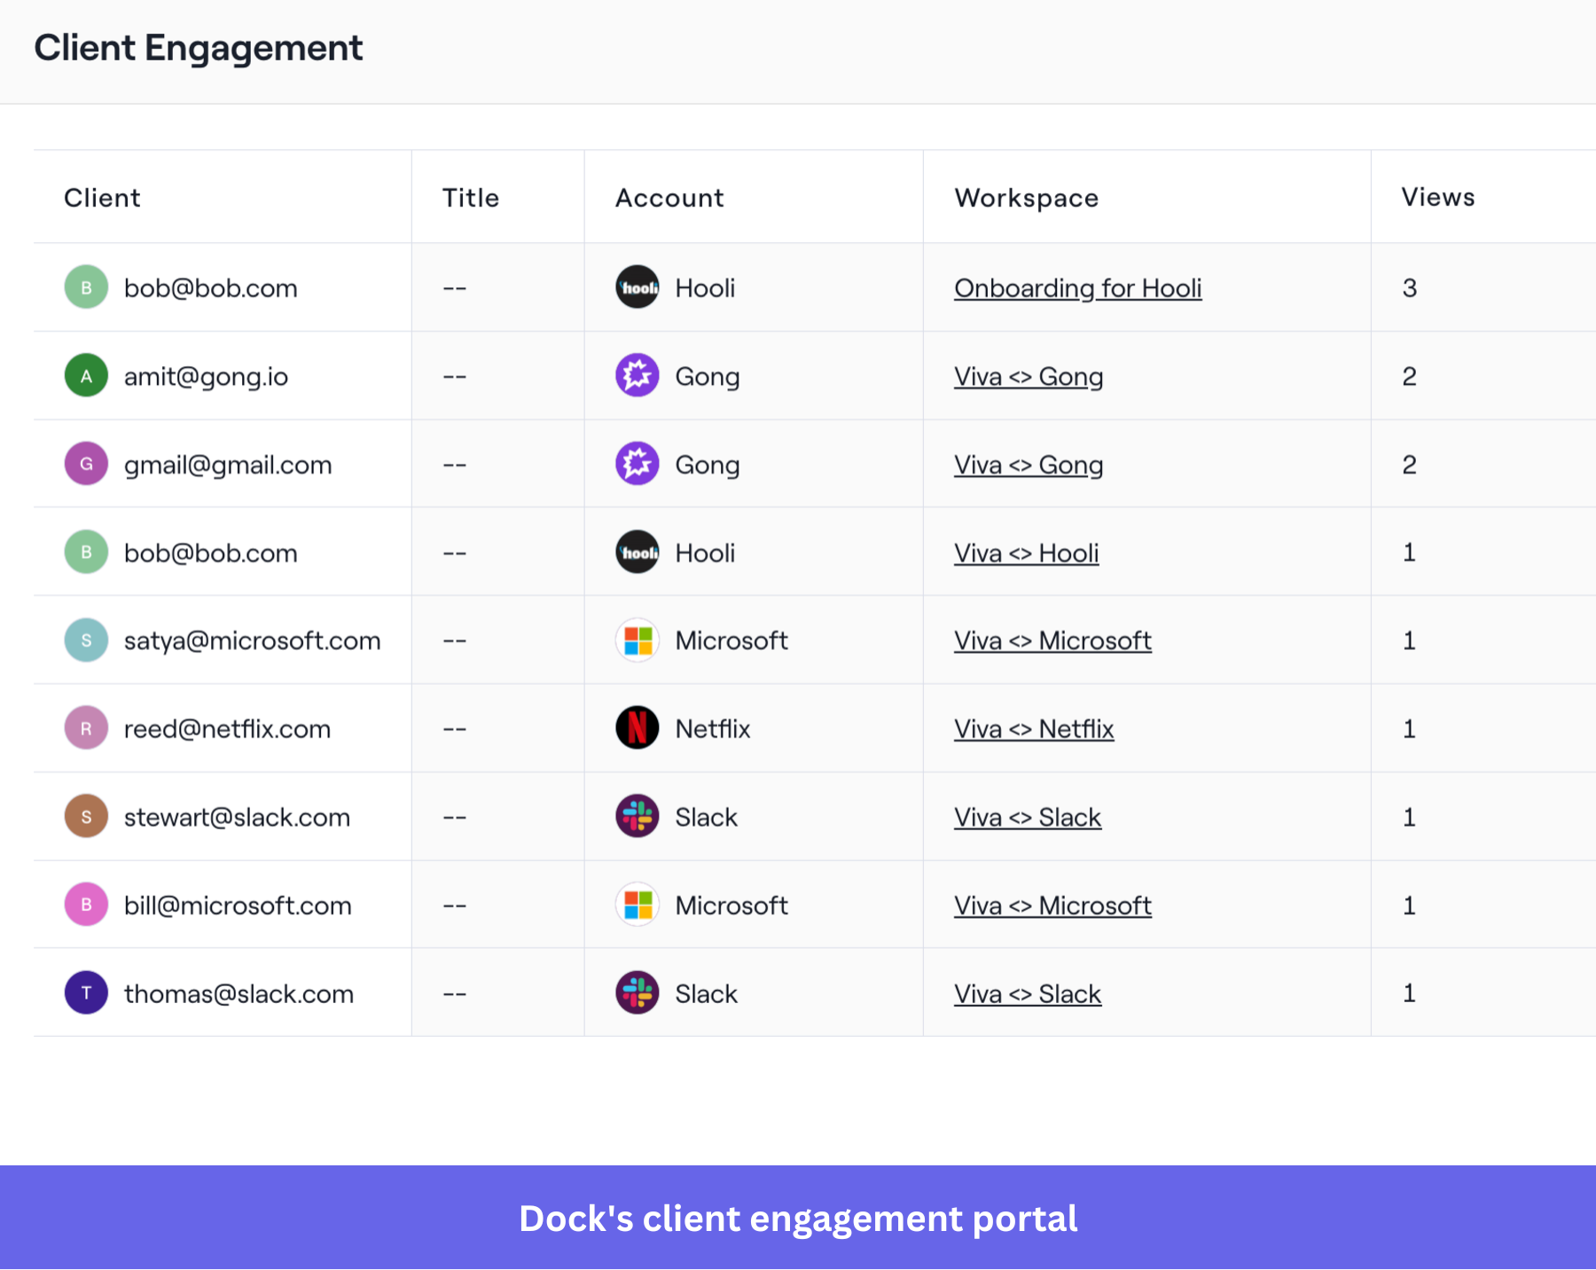This screenshot has width=1596, height=1270.
Task: Sort by the Account column header
Action: (669, 198)
